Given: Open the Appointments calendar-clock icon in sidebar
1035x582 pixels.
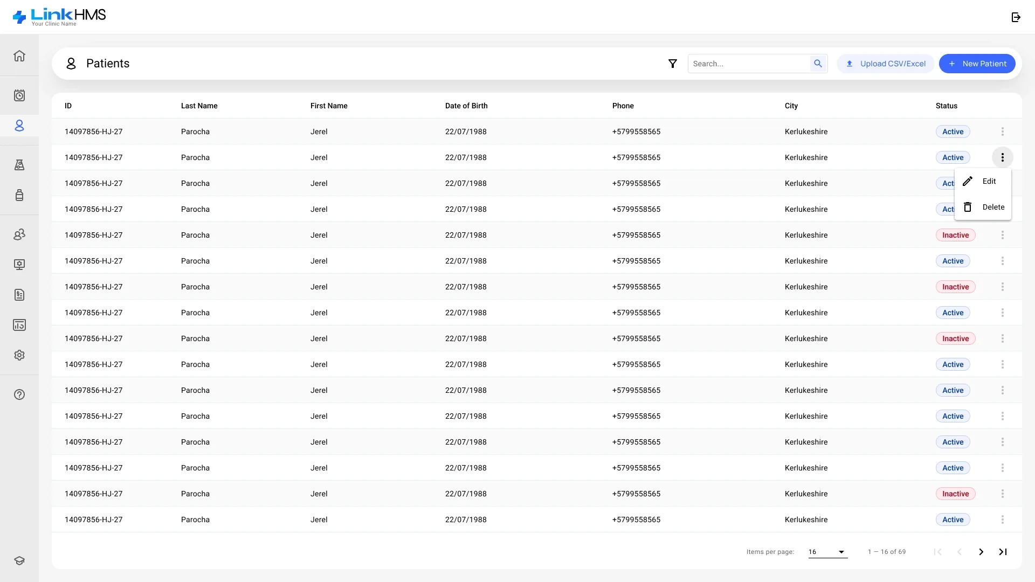Looking at the screenshot, I should [x=19, y=95].
